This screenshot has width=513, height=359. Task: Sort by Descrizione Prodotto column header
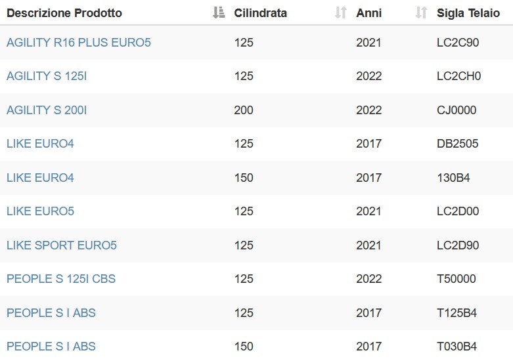click(64, 13)
